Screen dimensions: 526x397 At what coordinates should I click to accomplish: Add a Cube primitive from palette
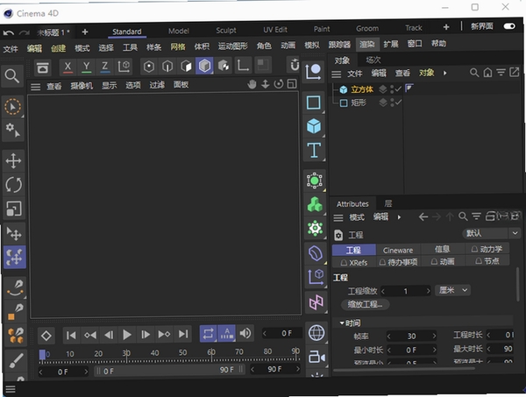(x=314, y=126)
